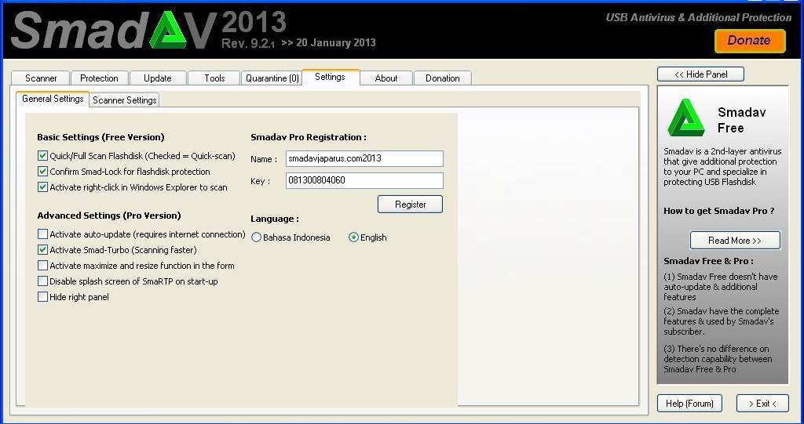Select the Settings tab
804x424 pixels.
click(x=331, y=77)
